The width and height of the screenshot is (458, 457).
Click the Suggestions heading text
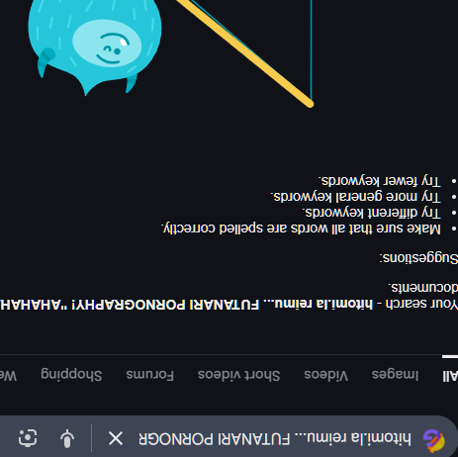tap(418, 258)
